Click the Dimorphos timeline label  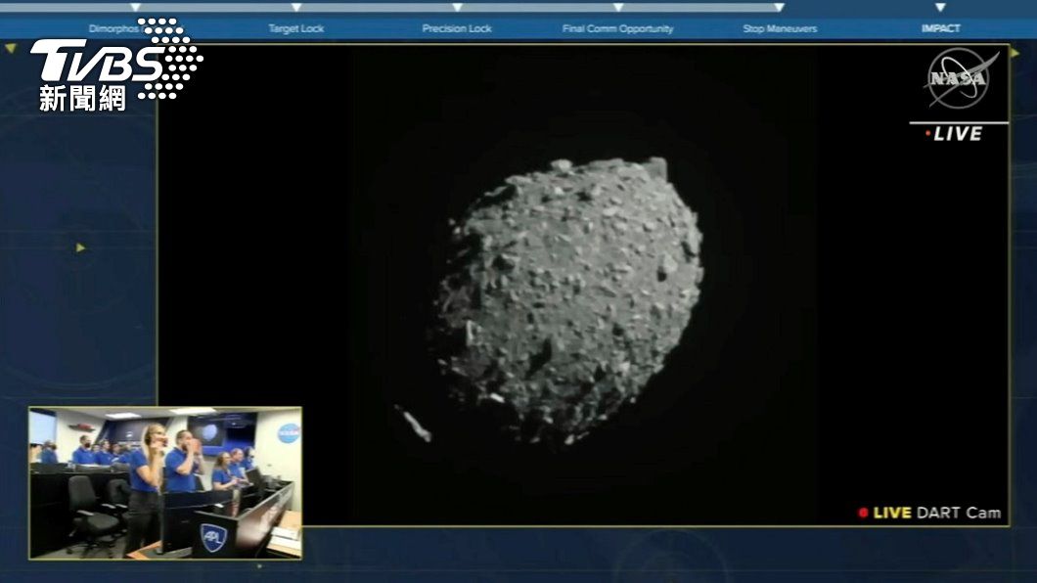pyautogui.click(x=113, y=29)
